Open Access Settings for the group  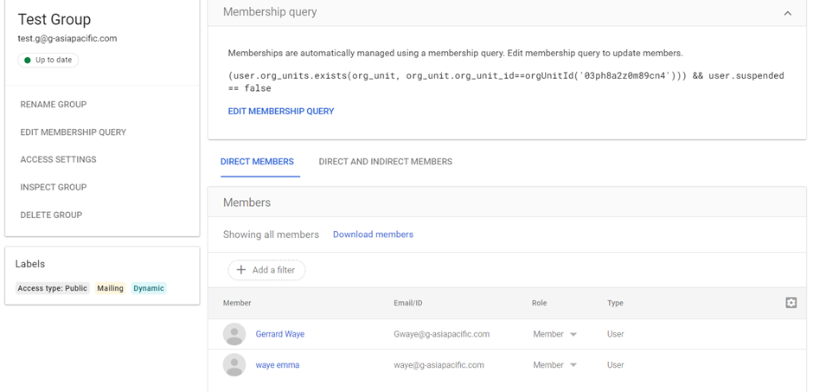pos(58,160)
